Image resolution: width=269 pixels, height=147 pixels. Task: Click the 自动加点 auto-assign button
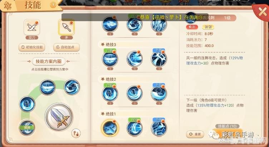point(67,47)
